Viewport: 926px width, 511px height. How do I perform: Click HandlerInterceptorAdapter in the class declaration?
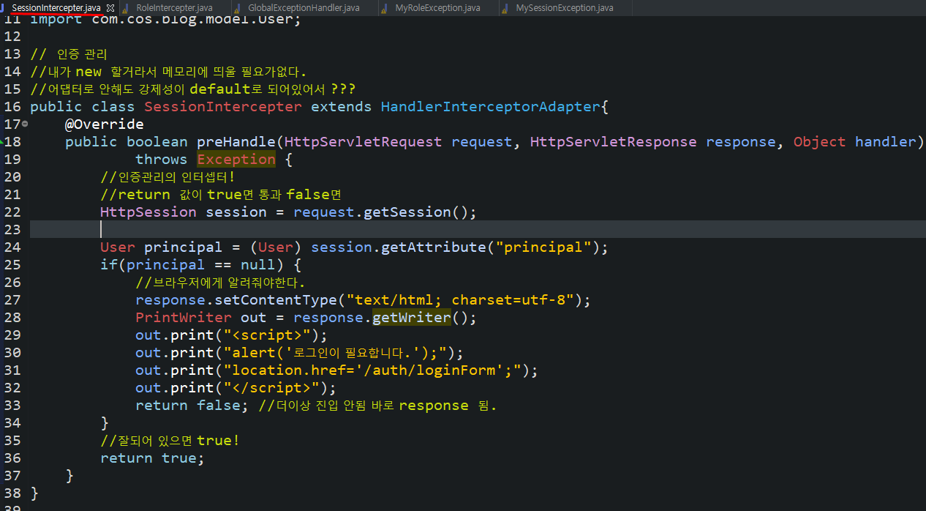point(490,106)
